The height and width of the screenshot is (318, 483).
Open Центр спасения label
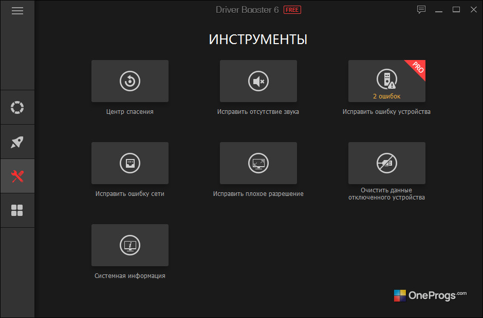click(x=130, y=112)
